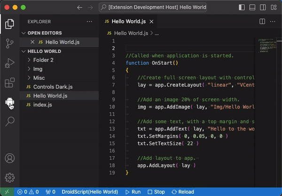Toggle the secondary side bar layout icon
Image resolution: width=282 pixels, height=196 pixels.
[x=263, y=8]
